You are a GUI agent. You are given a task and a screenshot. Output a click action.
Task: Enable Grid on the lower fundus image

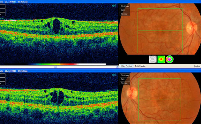125,79
